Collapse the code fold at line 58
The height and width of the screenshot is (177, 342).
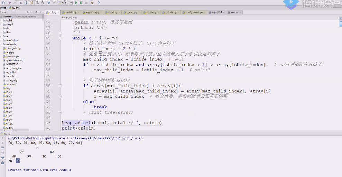(61, 86)
